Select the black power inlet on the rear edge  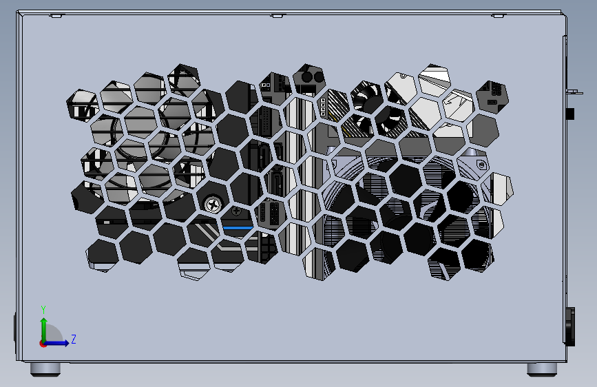coord(570,327)
